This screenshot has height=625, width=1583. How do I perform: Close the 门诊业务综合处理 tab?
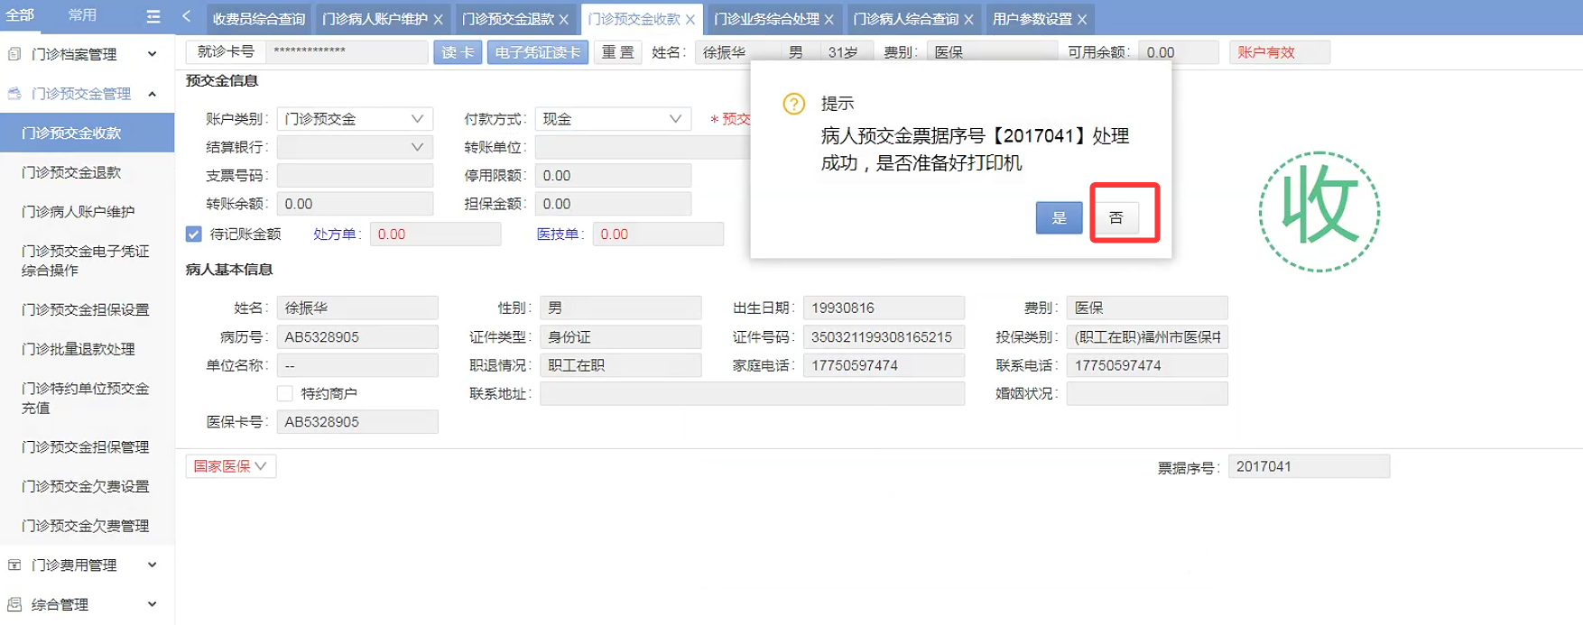829,19
